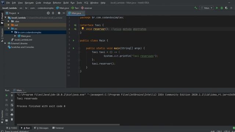The width and height of the screenshot is (235, 132).
Task: Collapse the br.com.codandosimples package
Action: tap(12, 32)
